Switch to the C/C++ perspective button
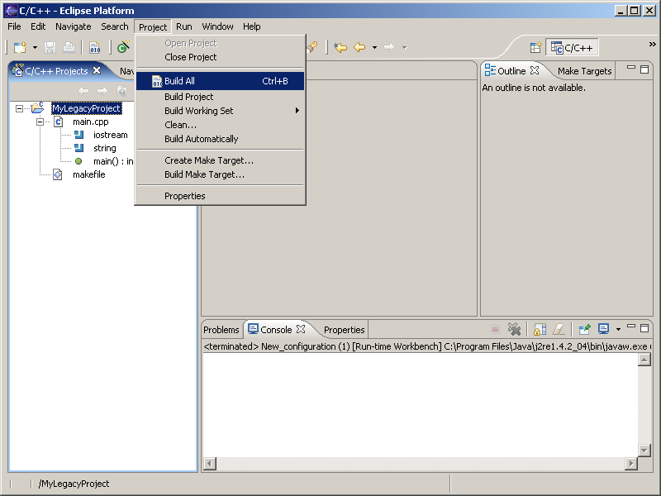Screen dimensions: 661x496 [572, 48]
